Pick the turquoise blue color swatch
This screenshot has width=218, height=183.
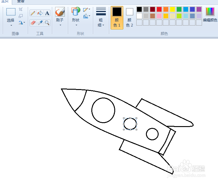[186, 9]
